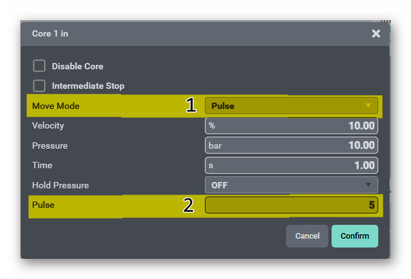Image resolution: width=411 pixels, height=279 pixels.
Task: Click the highlighted Pulse row label
Action: point(42,205)
